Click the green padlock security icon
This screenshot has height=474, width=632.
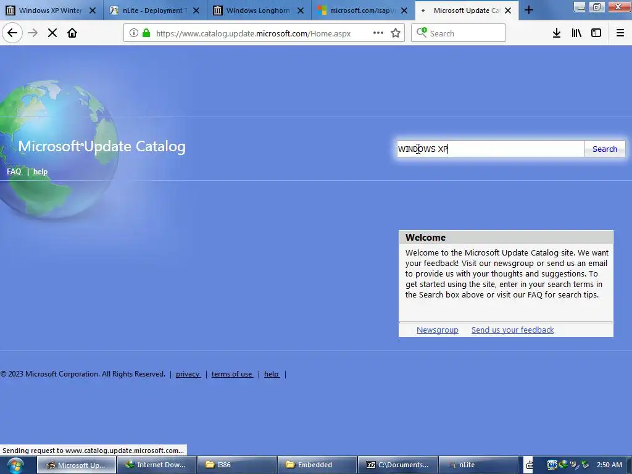click(x=146, y=33)
